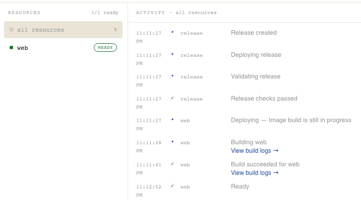Click the blue dot on Validating release row
This screenshot has width=361, height=200.
[172, 76]
